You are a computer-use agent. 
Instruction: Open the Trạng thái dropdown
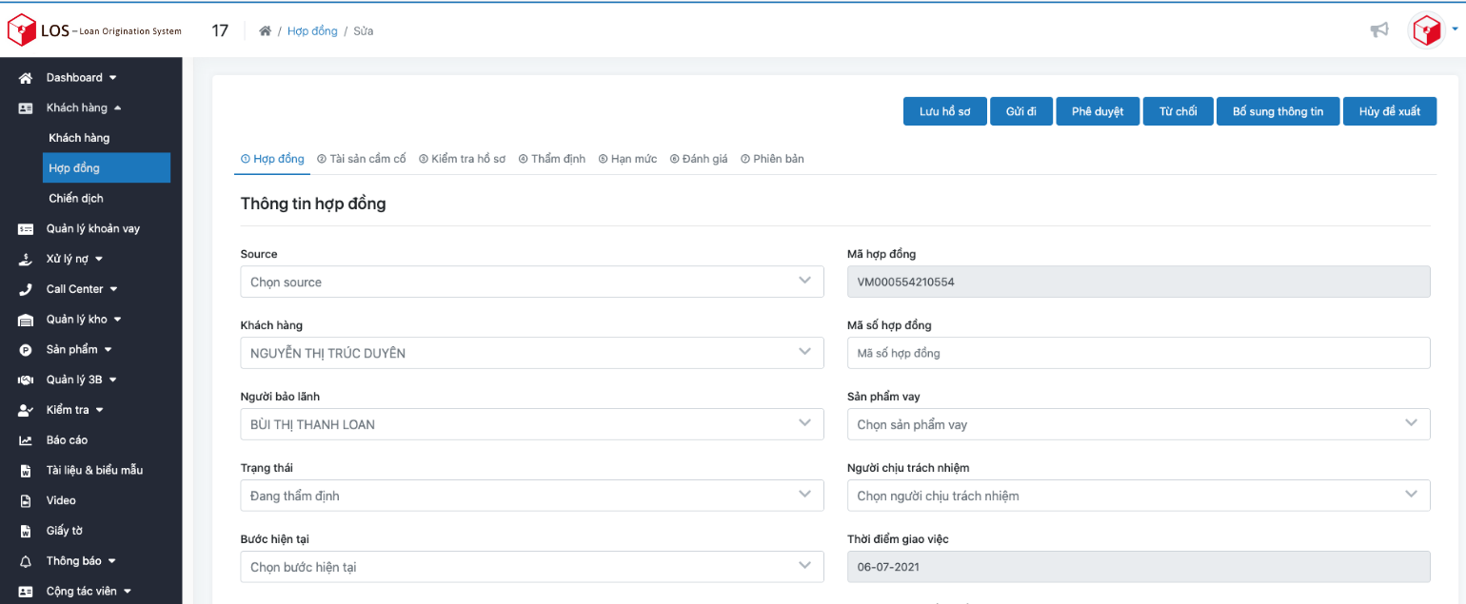531,496
